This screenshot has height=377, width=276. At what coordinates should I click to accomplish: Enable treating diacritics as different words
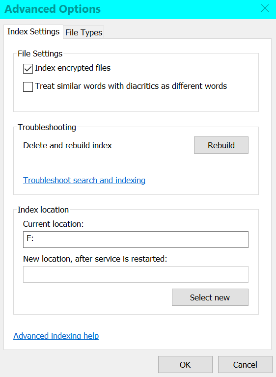[28, 87]
